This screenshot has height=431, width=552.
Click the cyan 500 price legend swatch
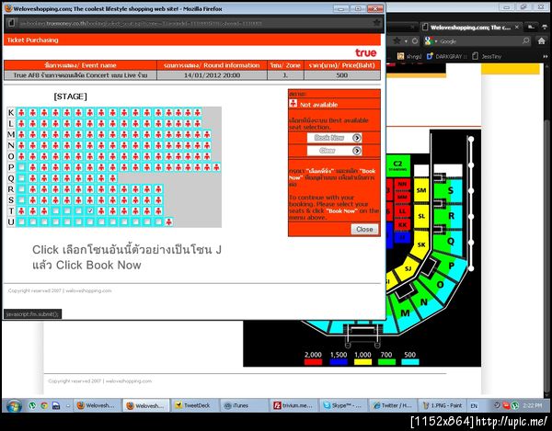[410, 362]
